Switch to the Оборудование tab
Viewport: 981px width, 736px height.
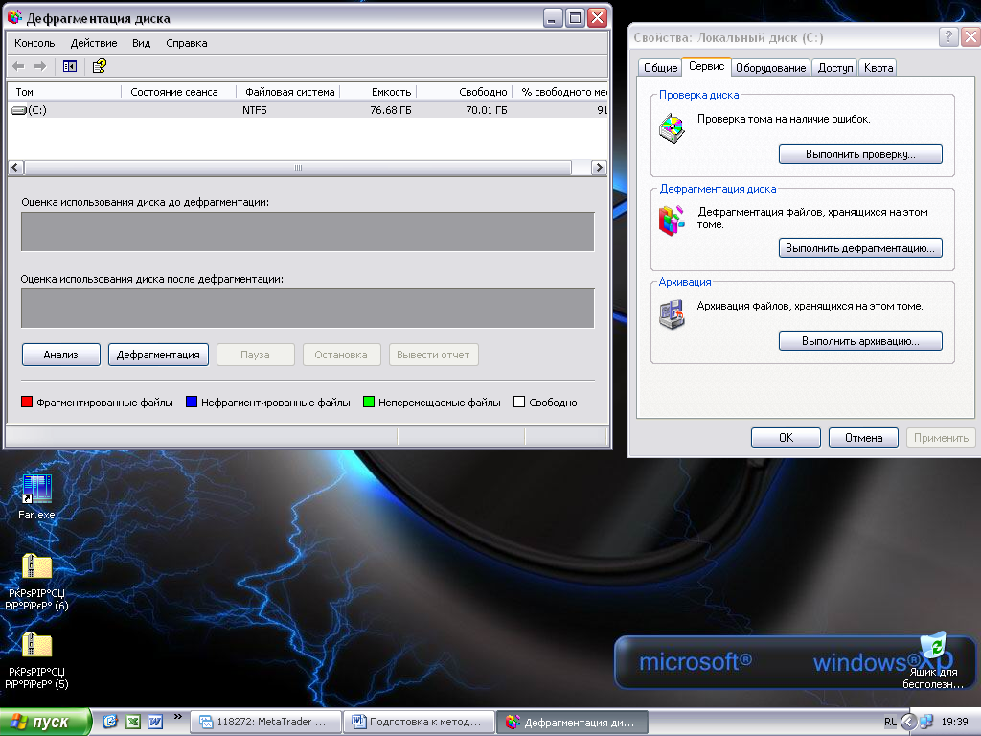[x=771, y=68]
